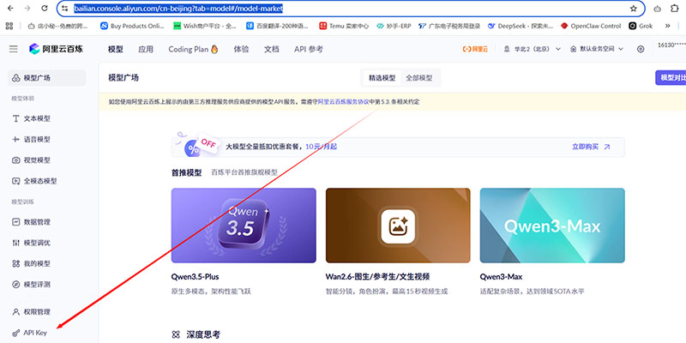Collapse sidebar with hamburger menu icon

pos(14,49)
